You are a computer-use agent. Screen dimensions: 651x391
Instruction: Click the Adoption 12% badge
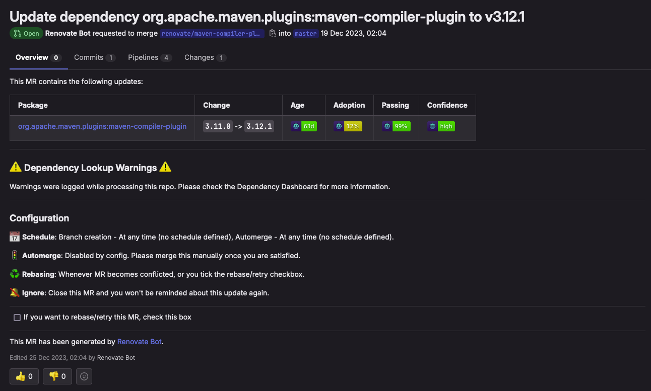point(348,126)
